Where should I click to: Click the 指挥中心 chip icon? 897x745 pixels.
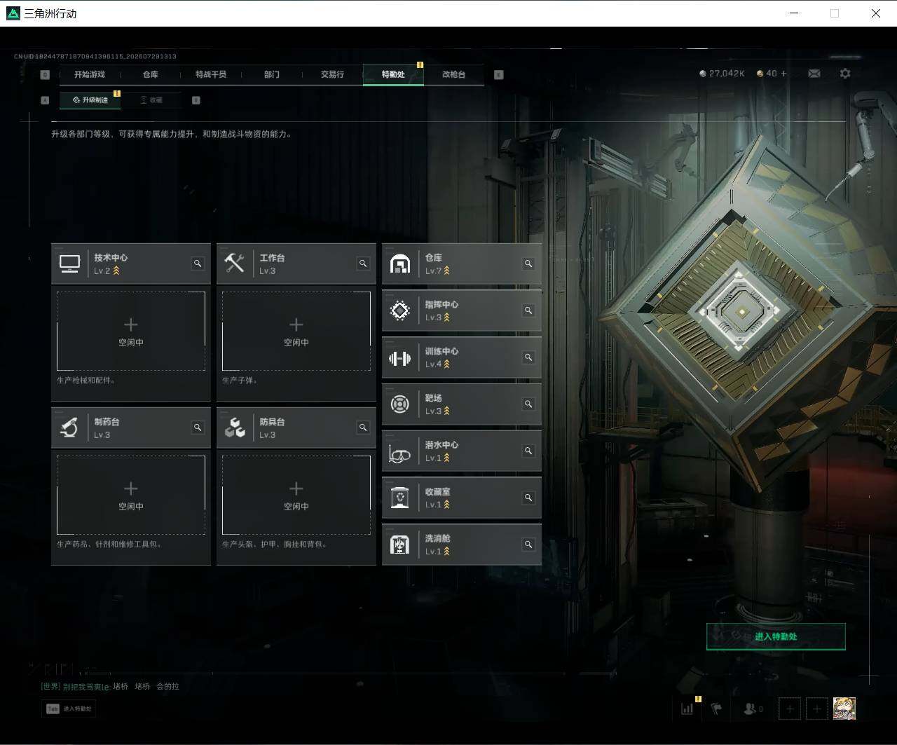[x=400, y=310]
